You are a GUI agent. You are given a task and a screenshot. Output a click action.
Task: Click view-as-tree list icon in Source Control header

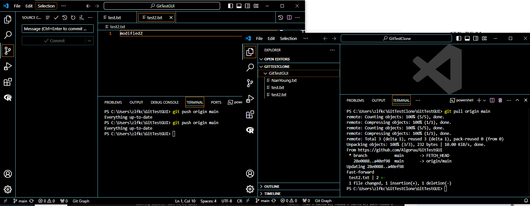coord(48,18)
